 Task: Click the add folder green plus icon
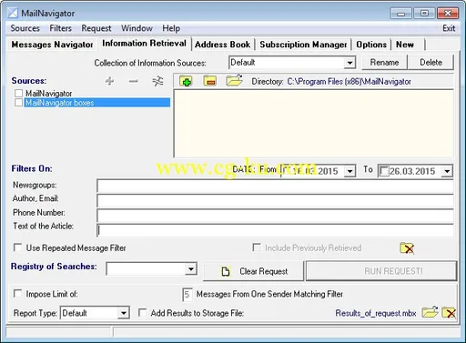point(186,81)
